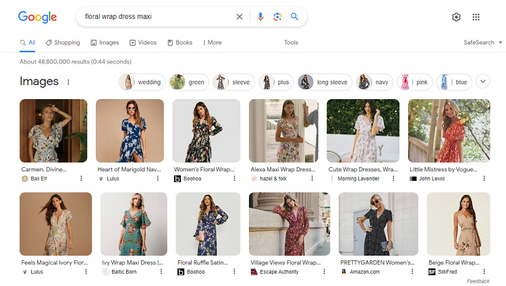Screen dimensions: 506x286
Task: Expand the SafeSearch dropdown
Action: (483, 42)
